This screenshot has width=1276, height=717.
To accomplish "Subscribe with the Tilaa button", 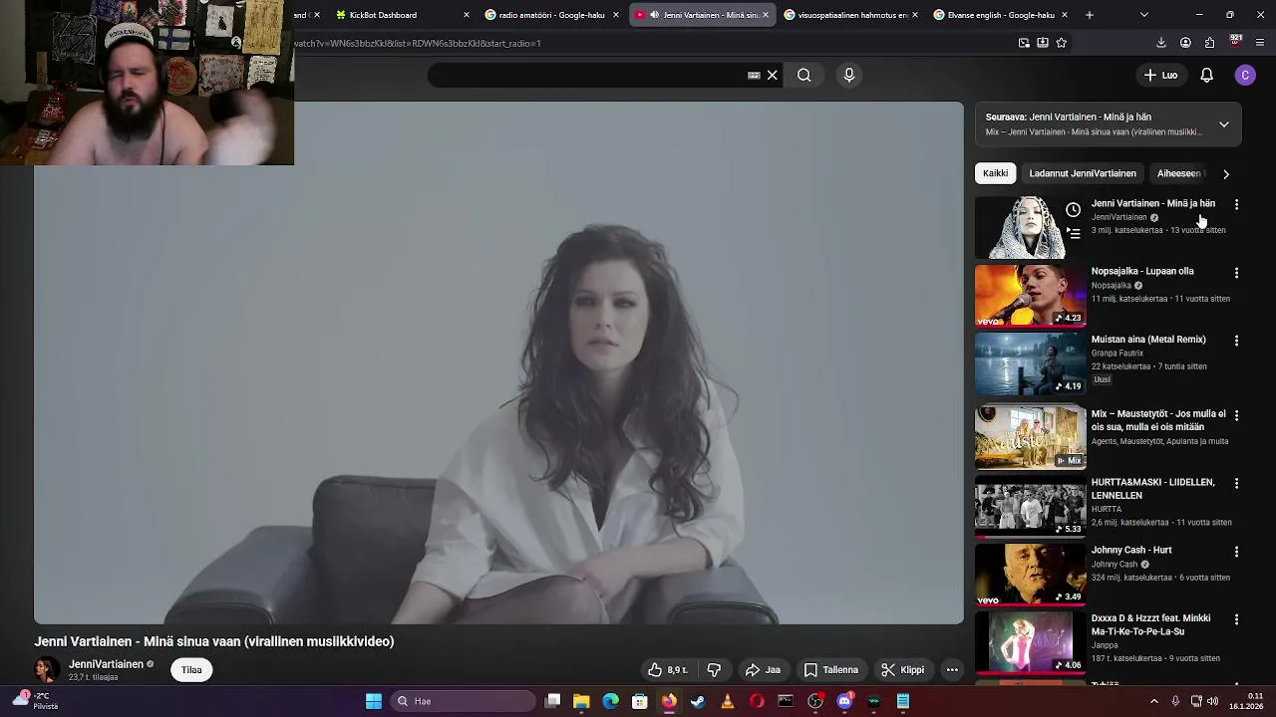I will [191, 670].
